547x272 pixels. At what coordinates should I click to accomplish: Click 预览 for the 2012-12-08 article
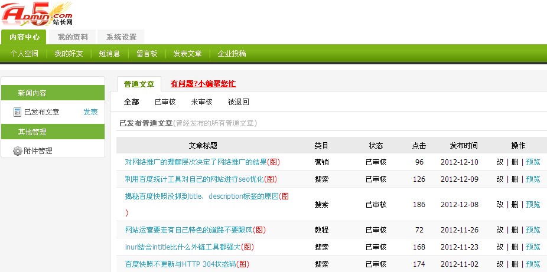533,205
